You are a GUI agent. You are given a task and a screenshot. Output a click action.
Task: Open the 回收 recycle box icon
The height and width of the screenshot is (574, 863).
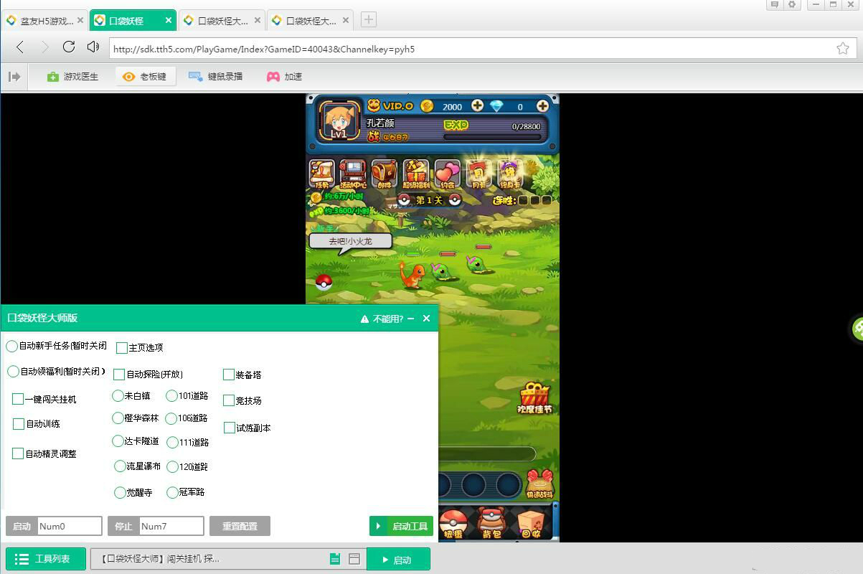(531, 523)
